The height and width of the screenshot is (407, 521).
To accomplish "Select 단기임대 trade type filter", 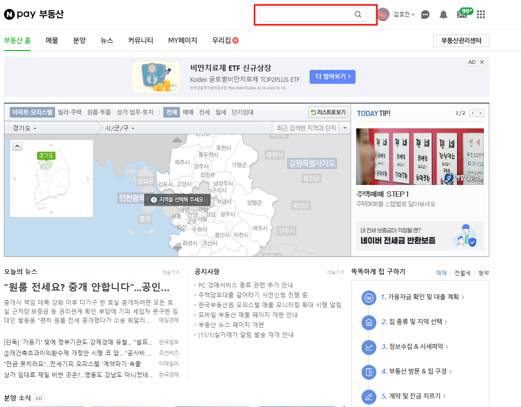I will click(x=243, y=113).
